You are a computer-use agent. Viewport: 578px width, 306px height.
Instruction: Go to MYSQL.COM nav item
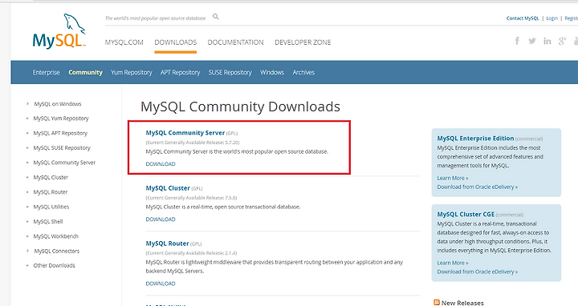(x=124, y=42)
